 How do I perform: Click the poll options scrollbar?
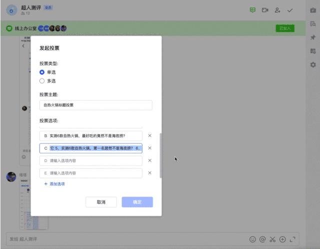point(160,155)
